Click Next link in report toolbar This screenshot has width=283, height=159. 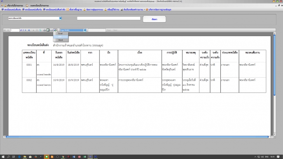coord(115,30)
